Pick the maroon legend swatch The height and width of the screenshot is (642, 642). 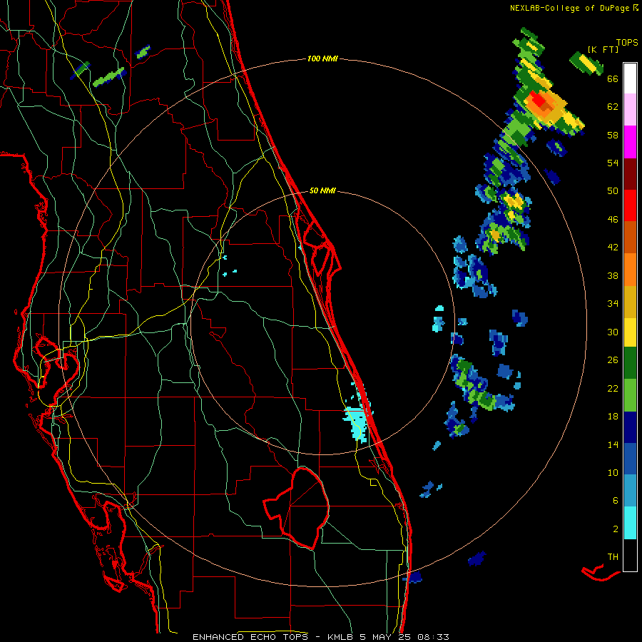(630, 174)
